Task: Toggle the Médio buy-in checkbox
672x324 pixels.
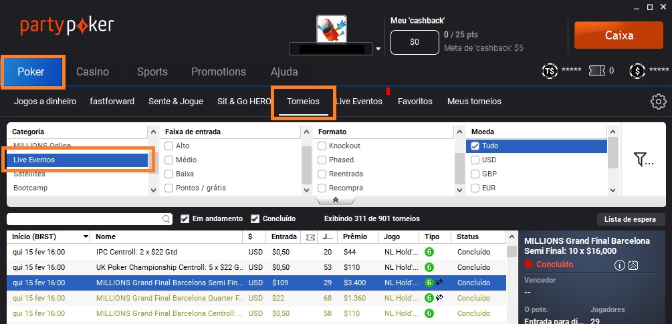Action: pos(169,160)
